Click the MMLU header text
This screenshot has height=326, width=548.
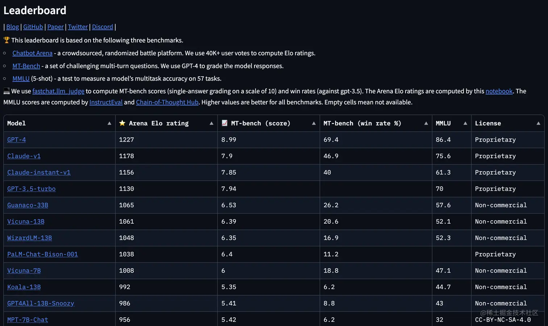tap(443, 123)
